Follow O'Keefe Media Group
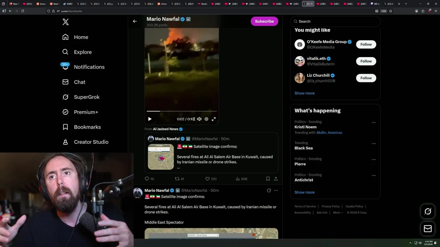Screen dimensions: 440x247 coord(366,44)
